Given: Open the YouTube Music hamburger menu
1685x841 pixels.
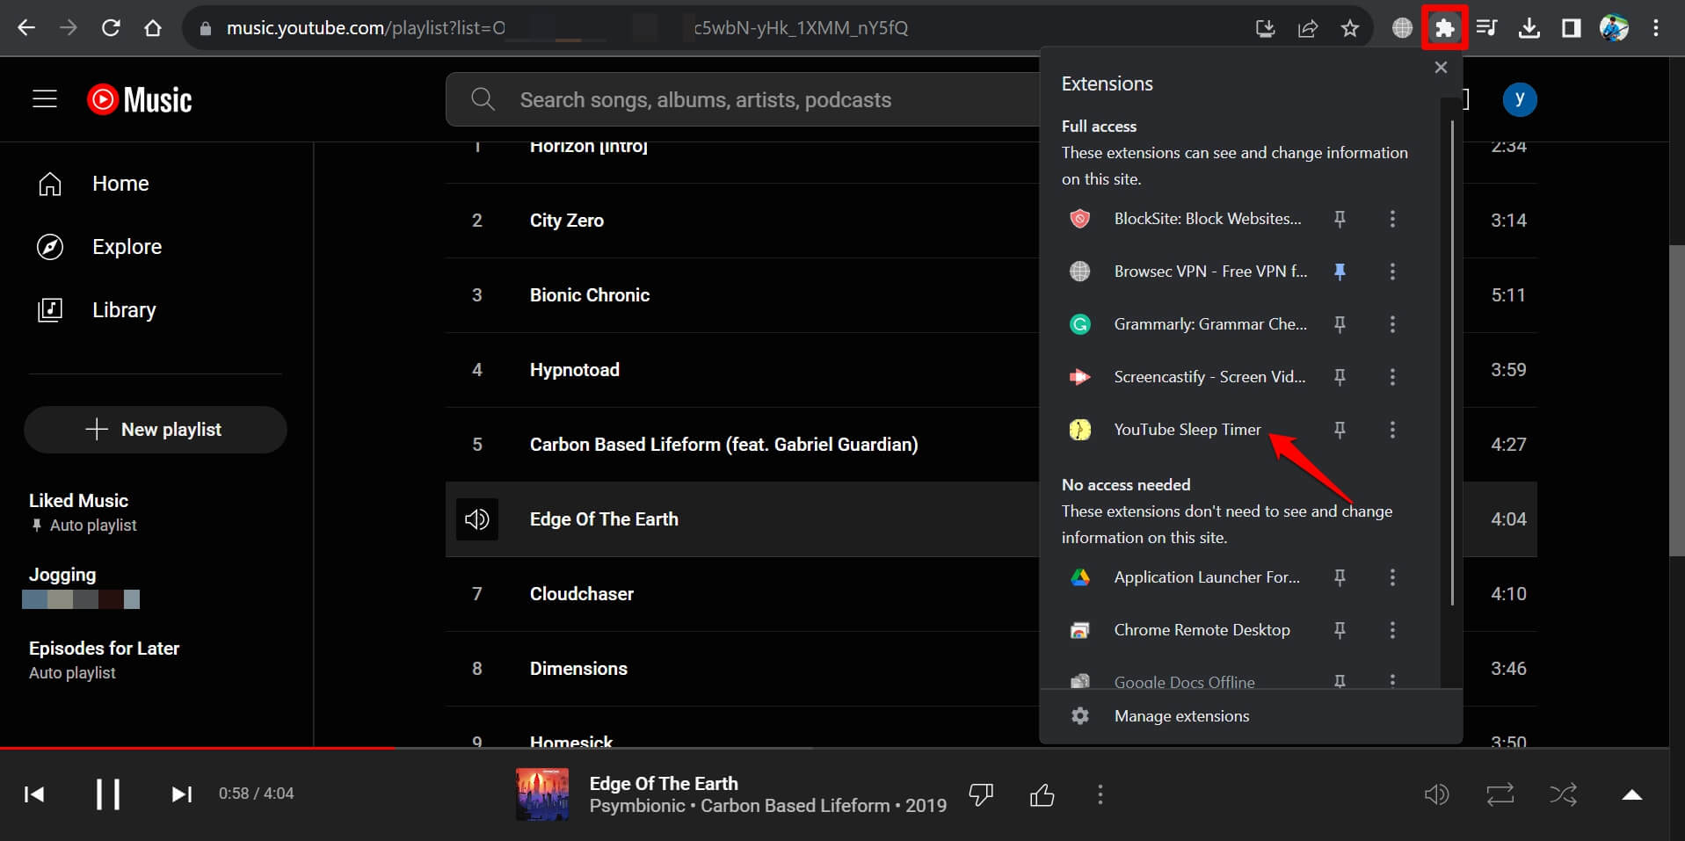Looking at the screenshot, I should [x=45, y=99].
